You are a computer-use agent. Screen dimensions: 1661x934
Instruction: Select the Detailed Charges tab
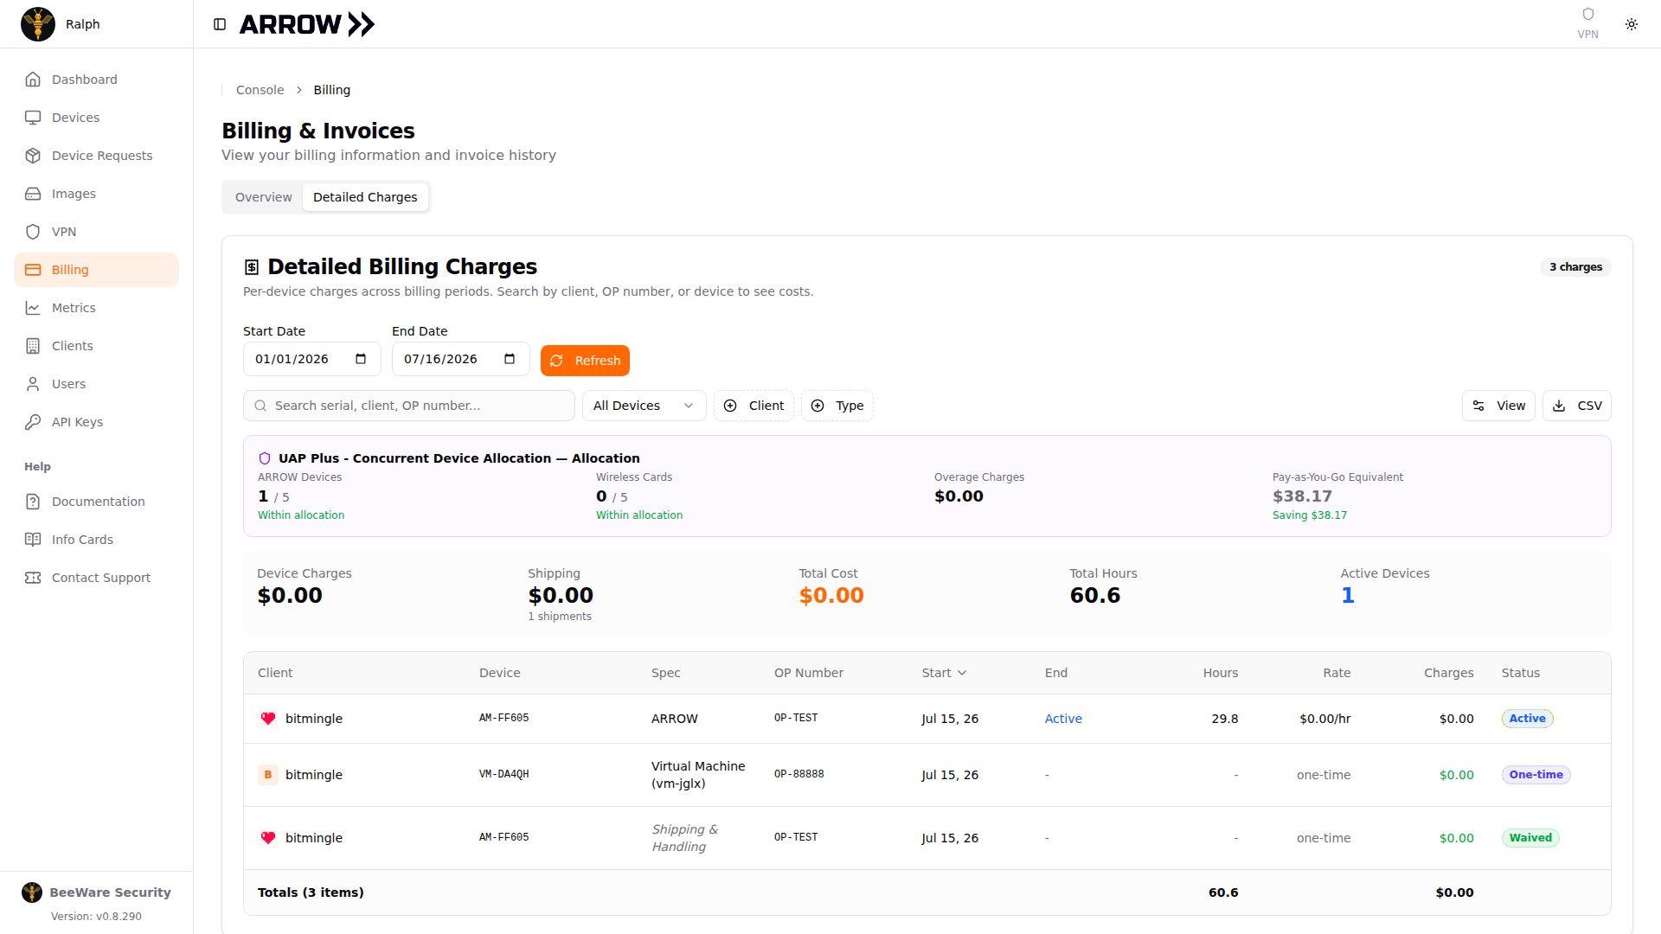365,197
